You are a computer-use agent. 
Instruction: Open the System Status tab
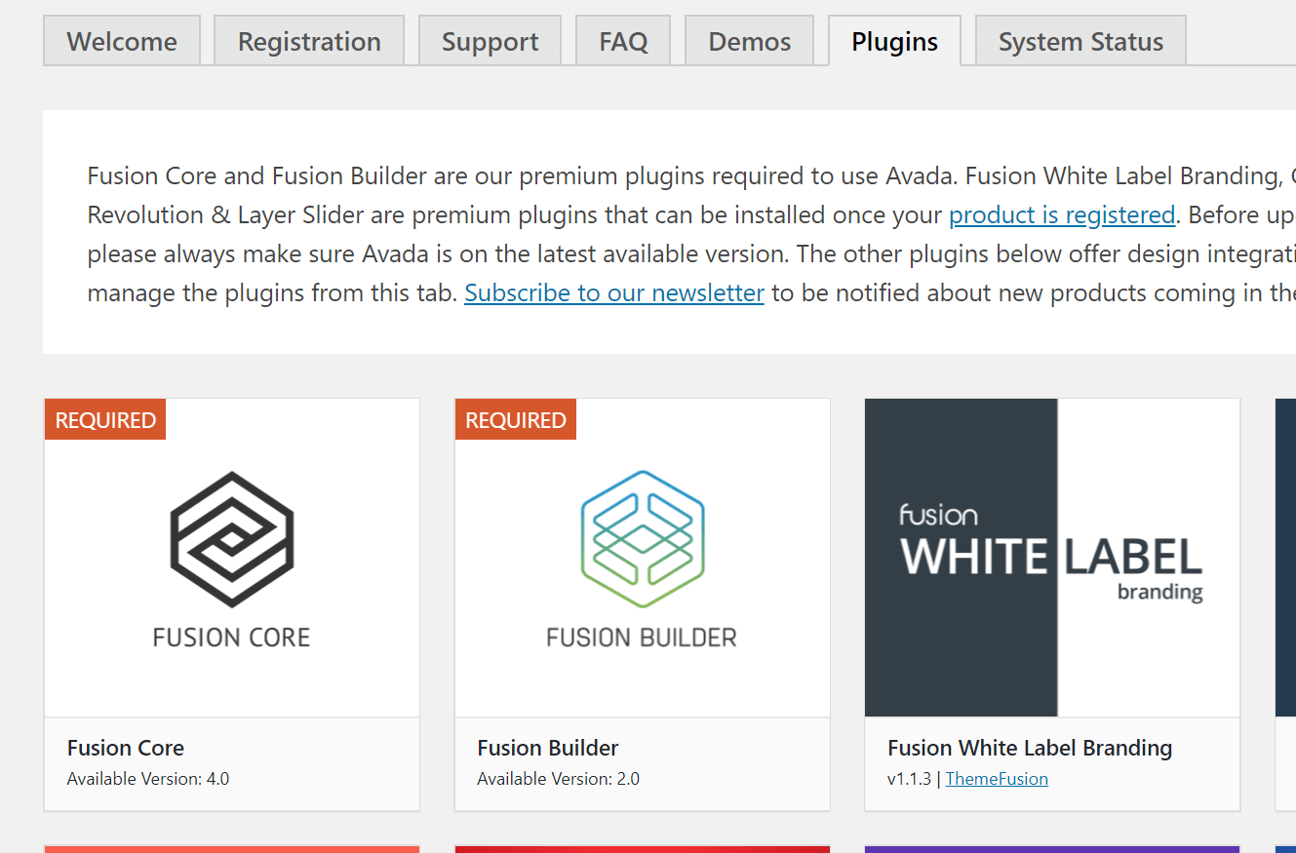(x=1080, y=42)
